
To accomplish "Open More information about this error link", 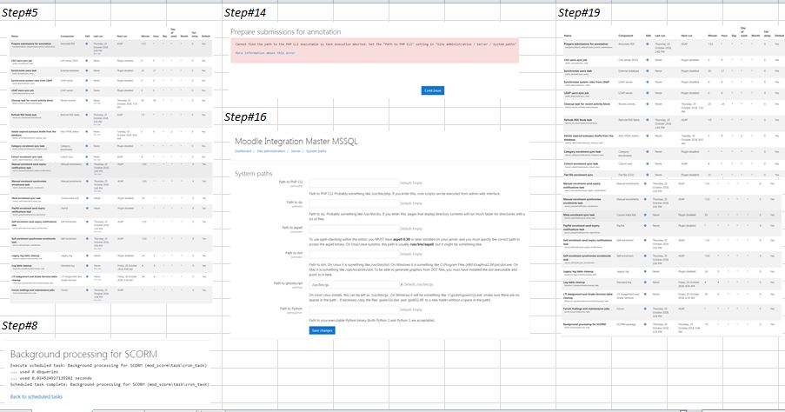I will 265,52.
